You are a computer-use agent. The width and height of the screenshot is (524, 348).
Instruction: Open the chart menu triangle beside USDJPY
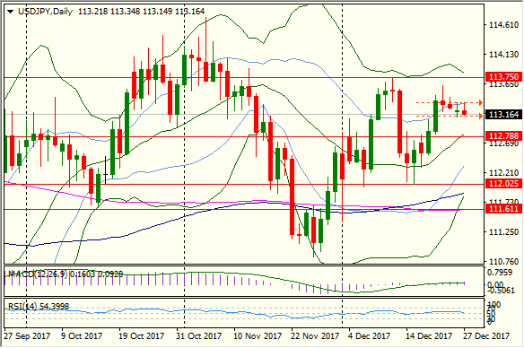[x=11, y=12]
